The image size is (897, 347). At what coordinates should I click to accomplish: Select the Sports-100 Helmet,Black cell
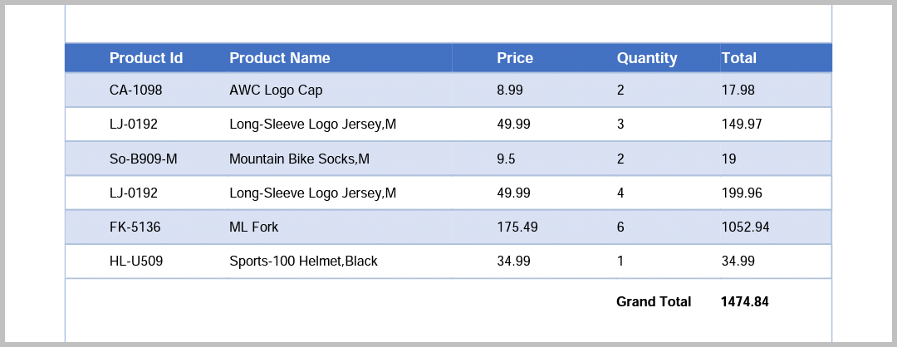[303, 261]
